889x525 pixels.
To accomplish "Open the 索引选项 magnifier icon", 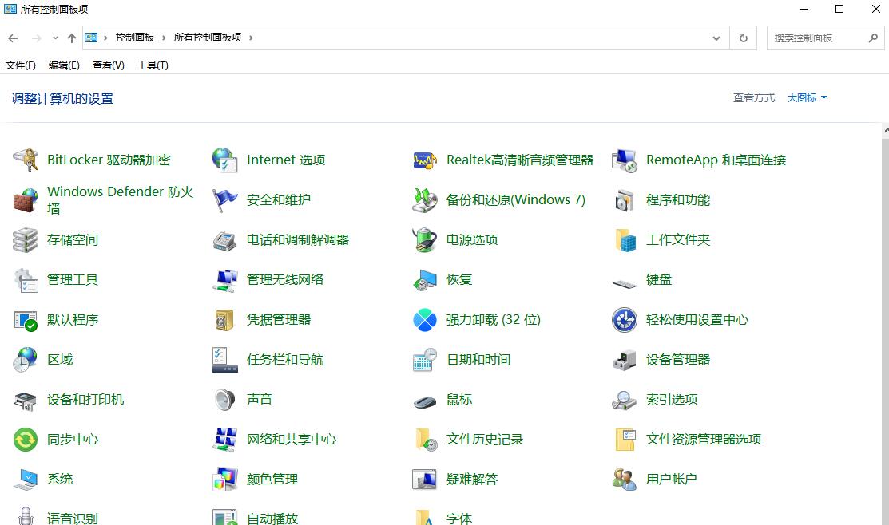I will point(625,400).
